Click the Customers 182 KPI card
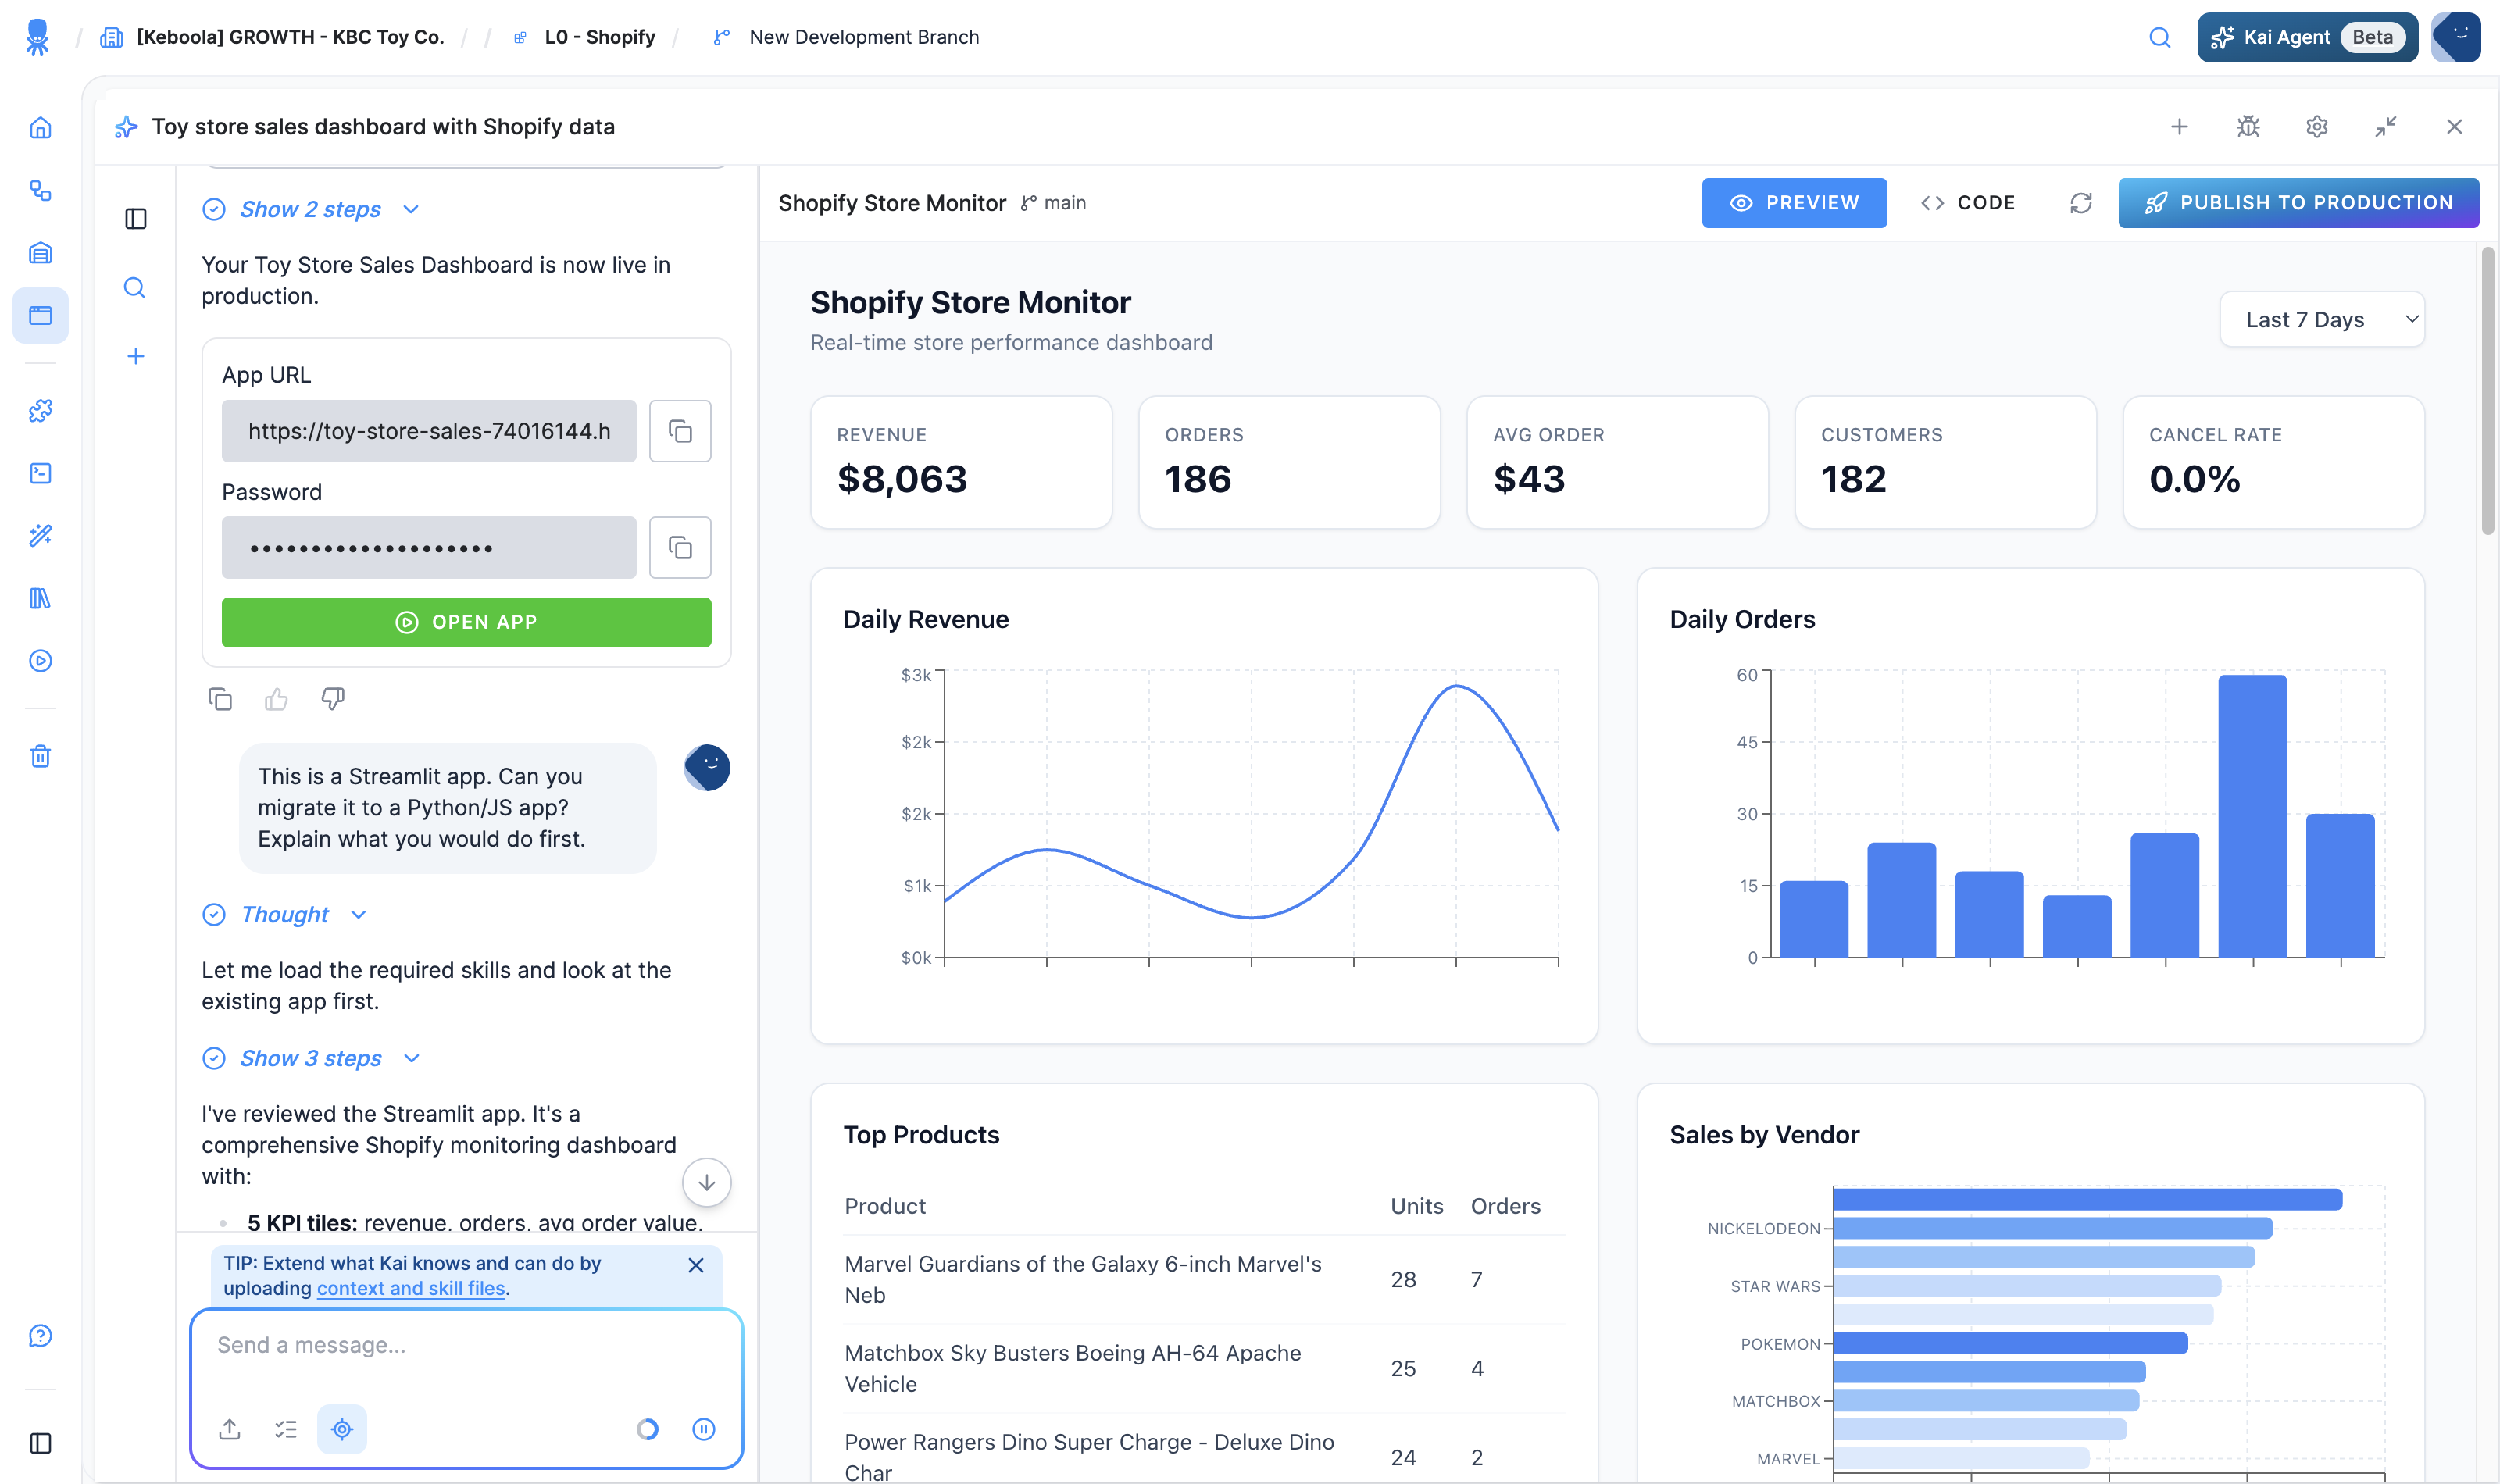2500x1484 pixels. [x=1945, y=462]
